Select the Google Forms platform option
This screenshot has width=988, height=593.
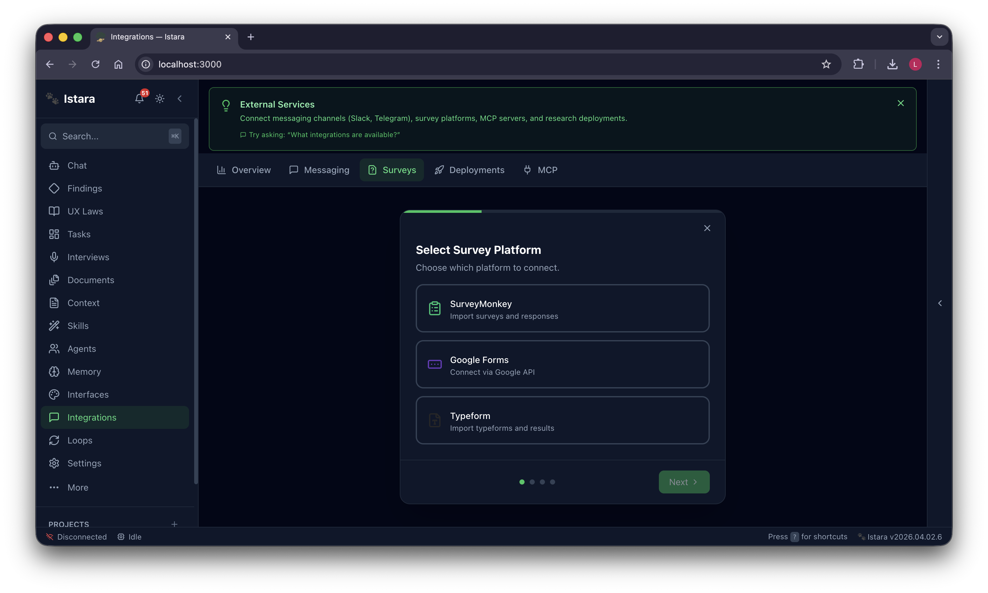click(x=562, y=364)
